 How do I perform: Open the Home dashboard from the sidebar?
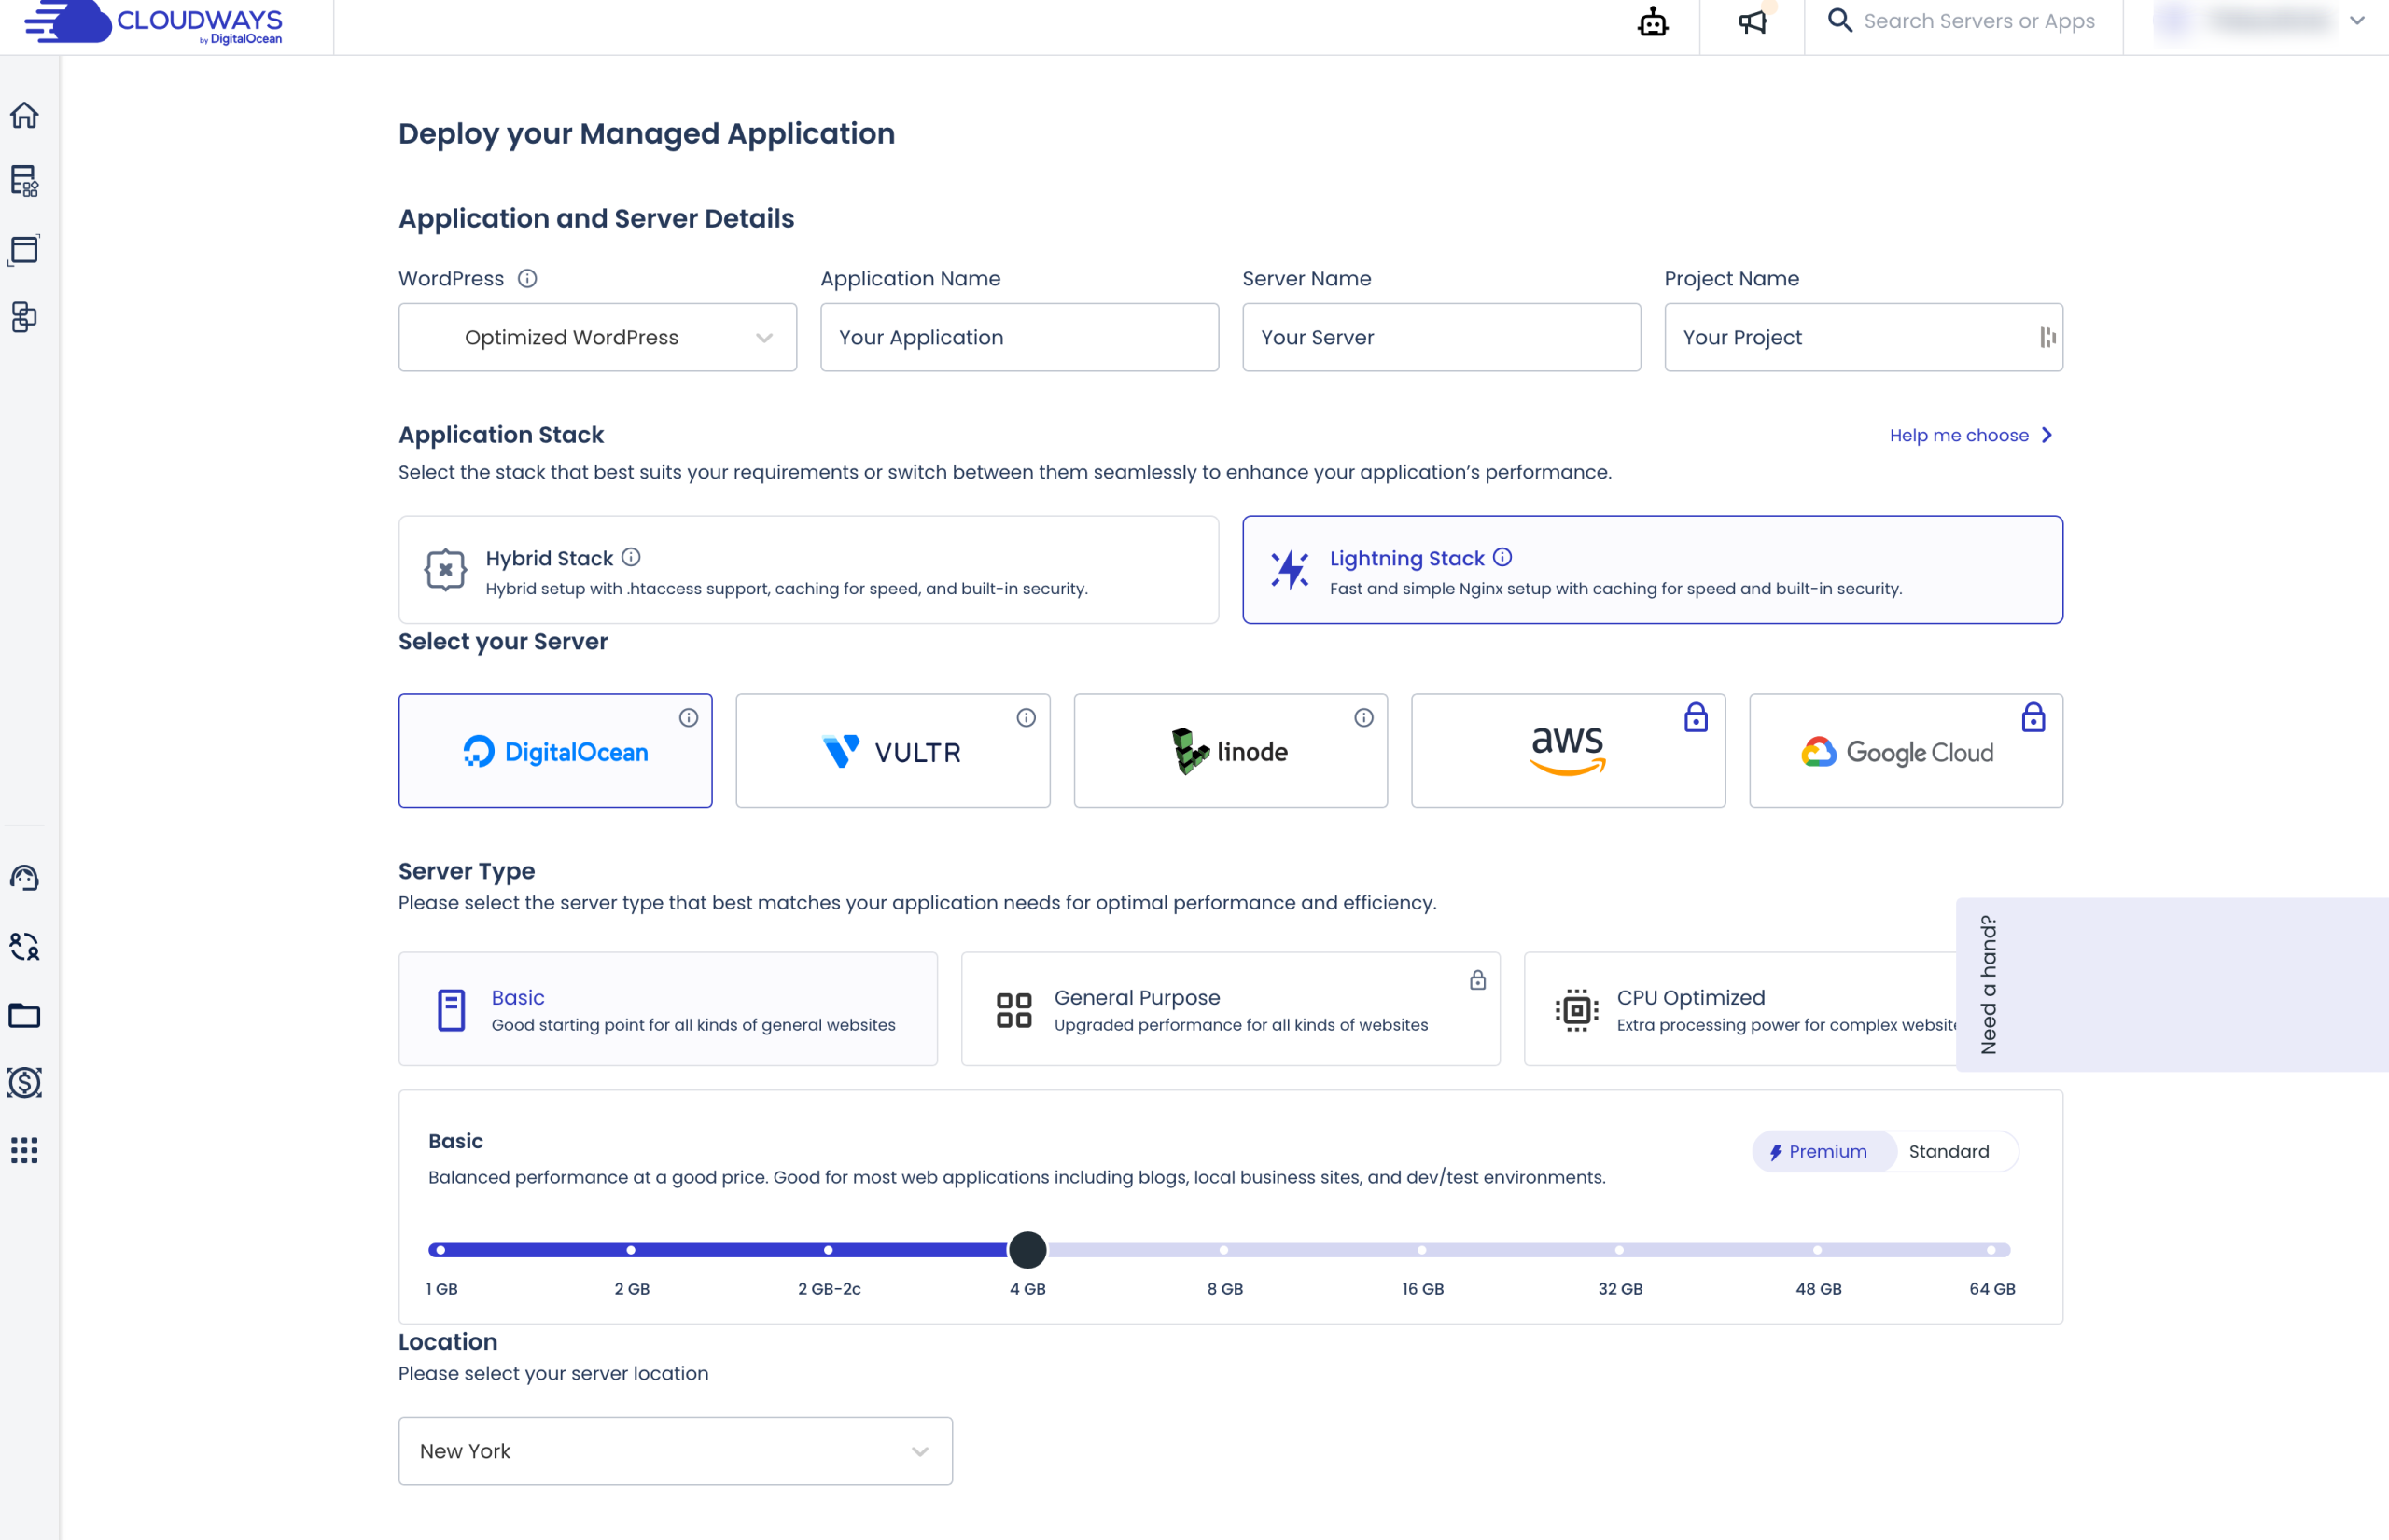24,115
